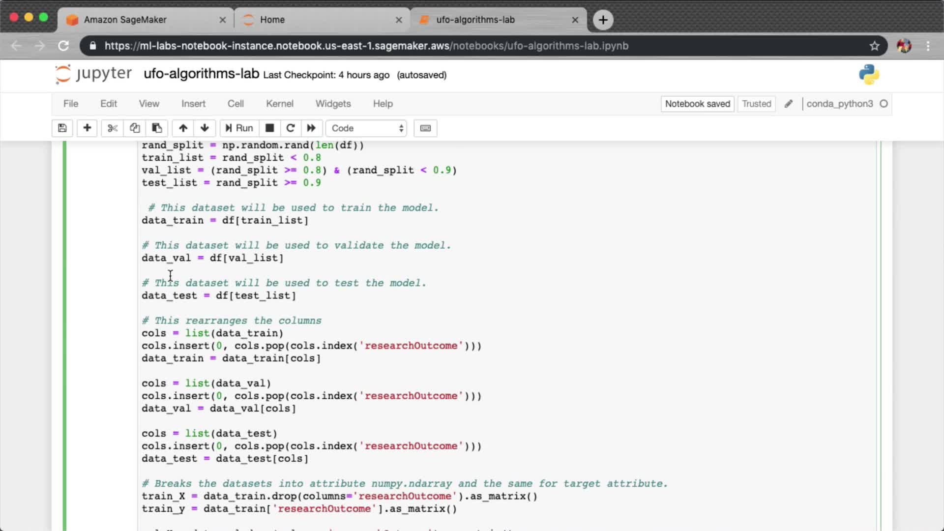Move selected cell down arrow
This screenshot has height=531, width=944.
[205, 128]
